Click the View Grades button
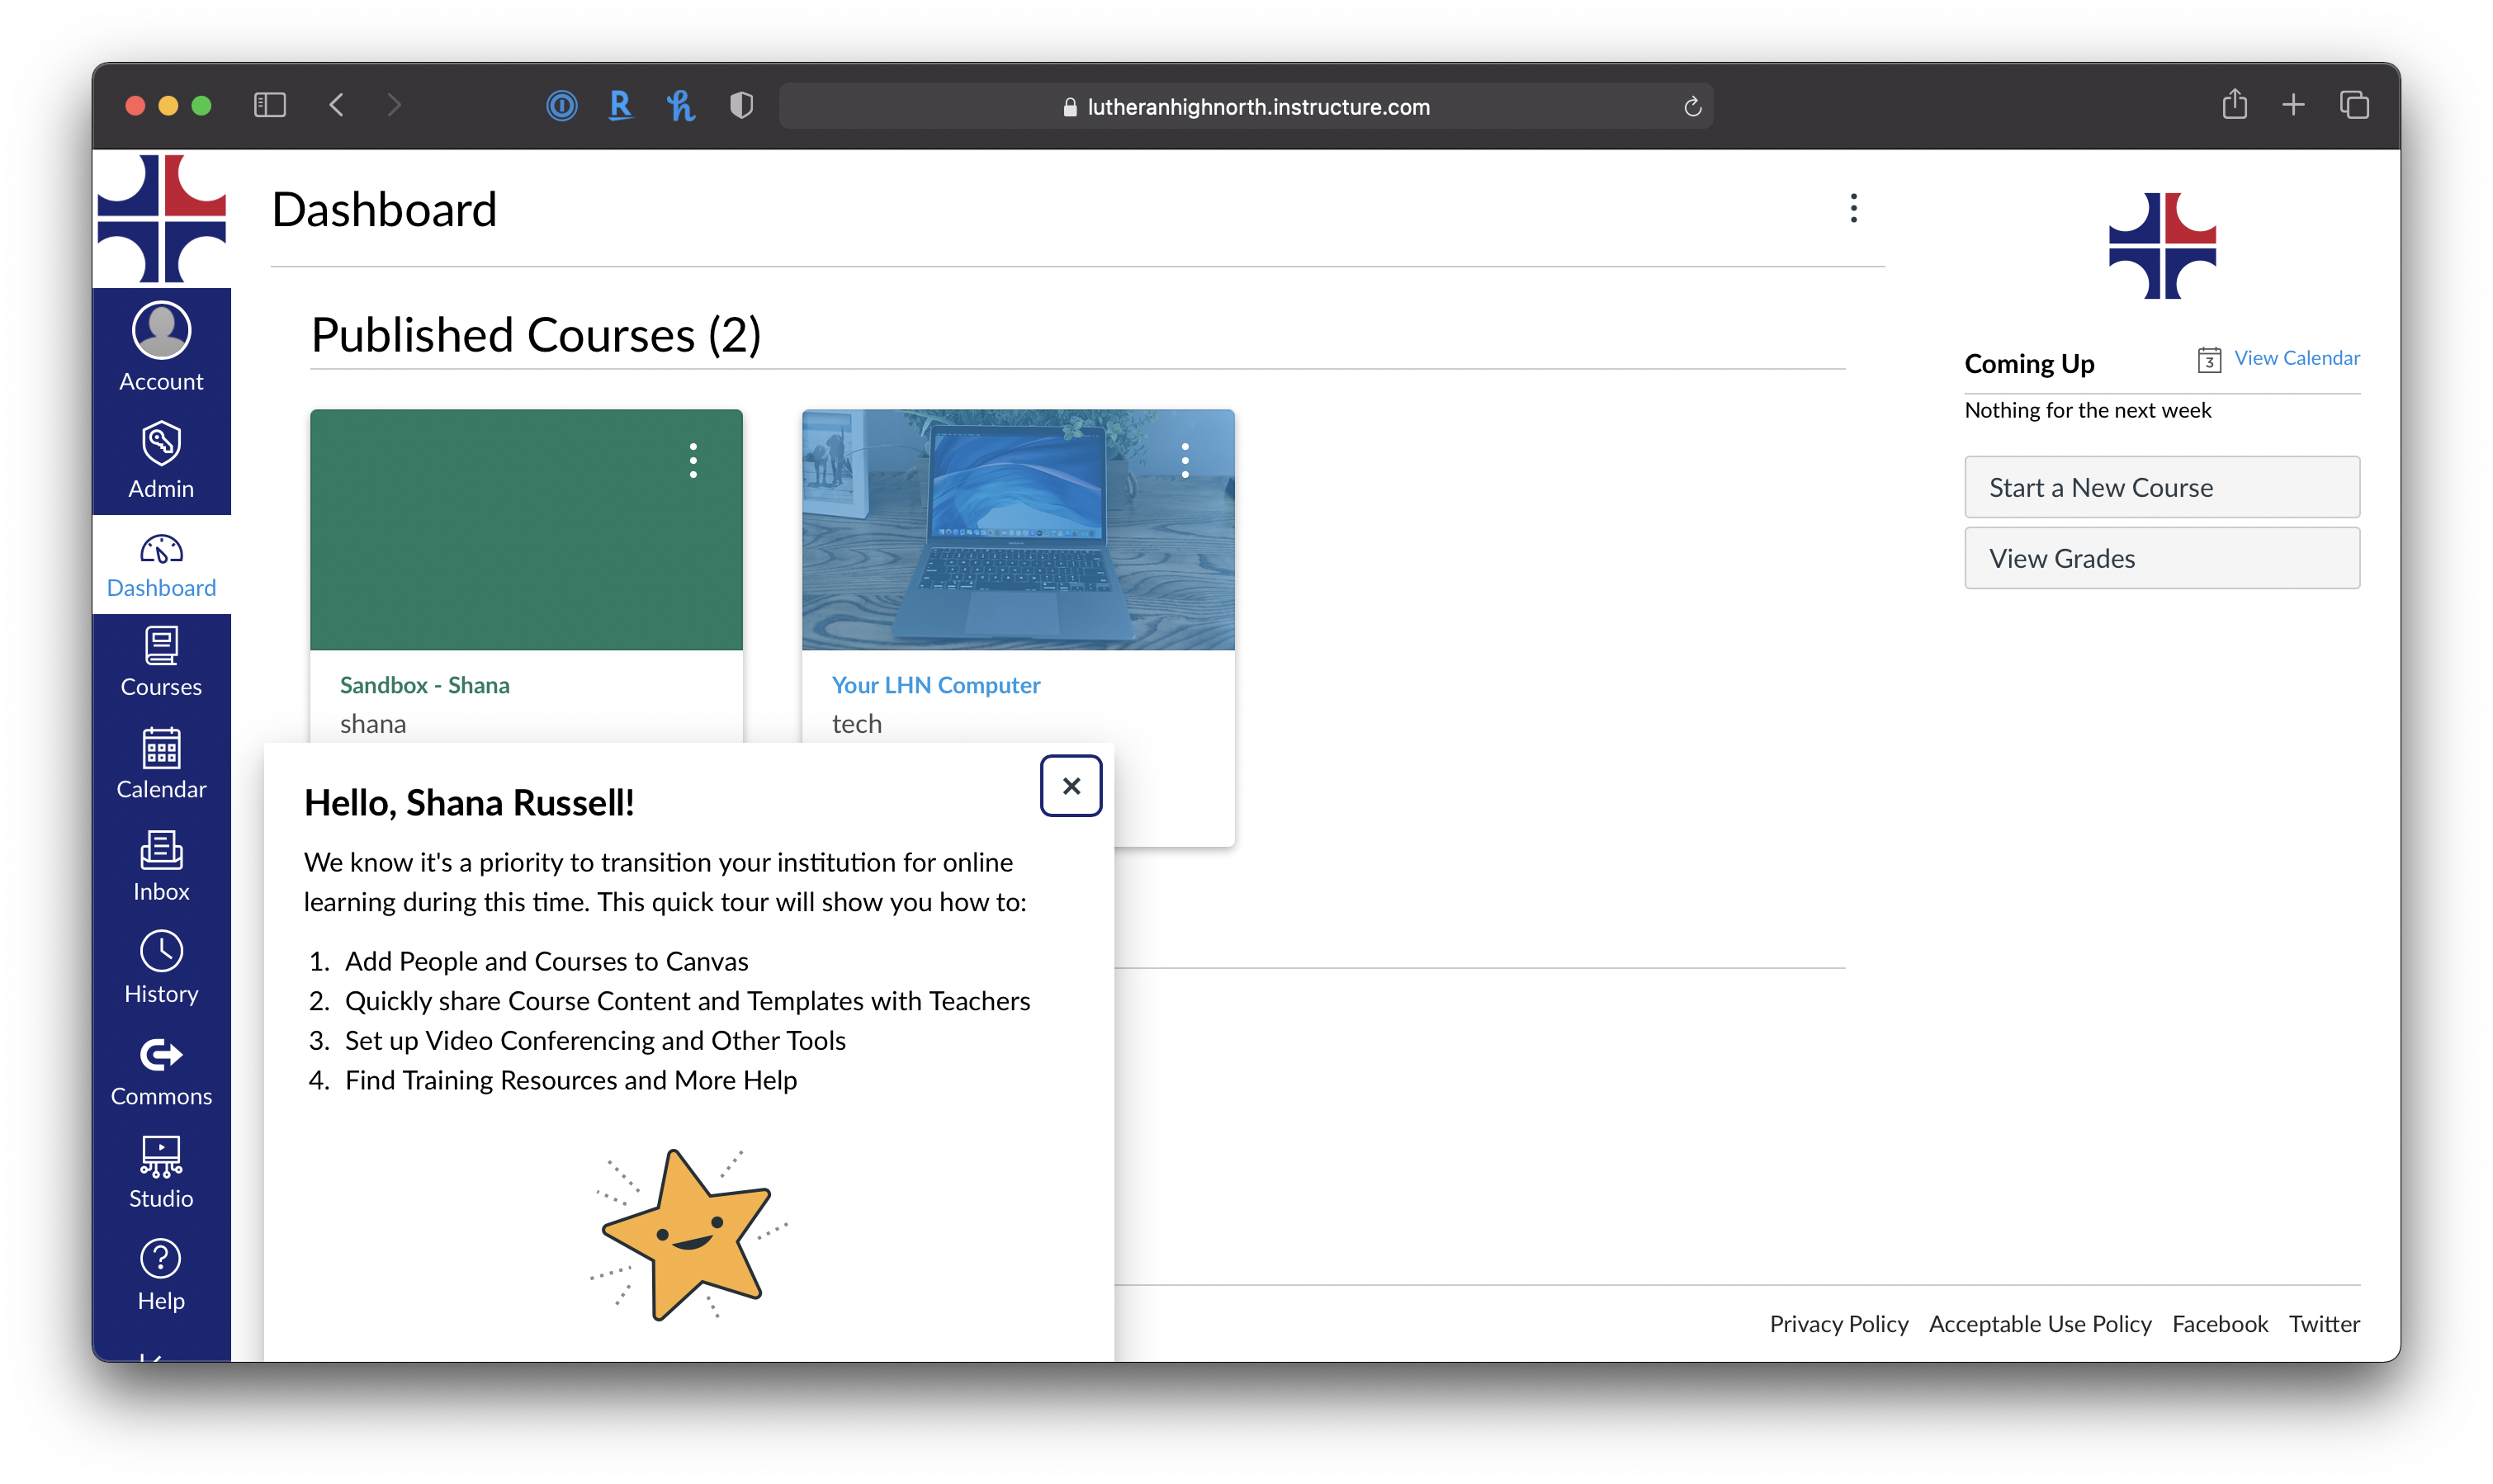The height and width of the screenshot is (1484, 2493). click(2161, 558)
